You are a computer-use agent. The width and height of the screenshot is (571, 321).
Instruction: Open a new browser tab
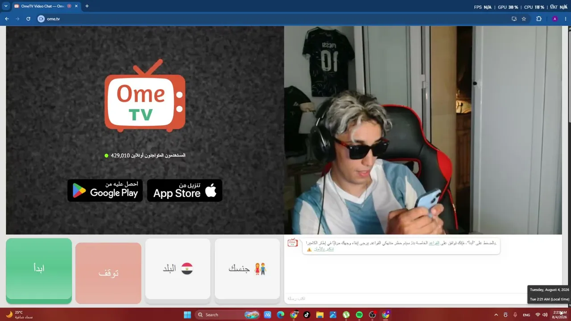click(87, 6)
